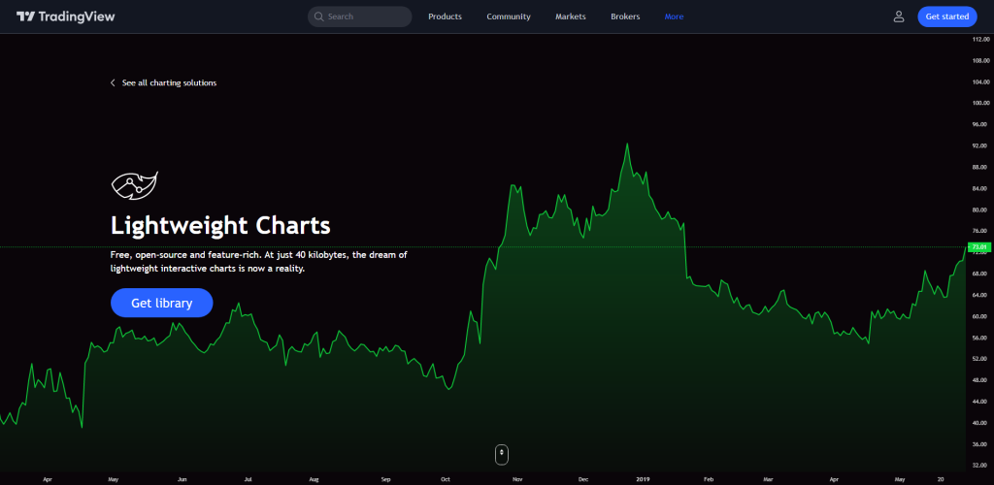The width and height of the screenshot is (994, 485).
Task: Click the 60.00 price axis label
Action: click(980, 316)
